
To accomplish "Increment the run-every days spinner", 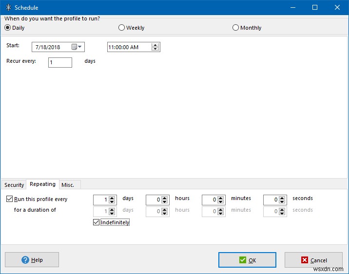I will pos(112,198).
